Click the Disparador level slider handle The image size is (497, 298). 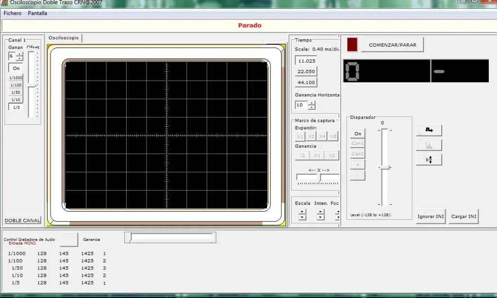click(384, 167)
